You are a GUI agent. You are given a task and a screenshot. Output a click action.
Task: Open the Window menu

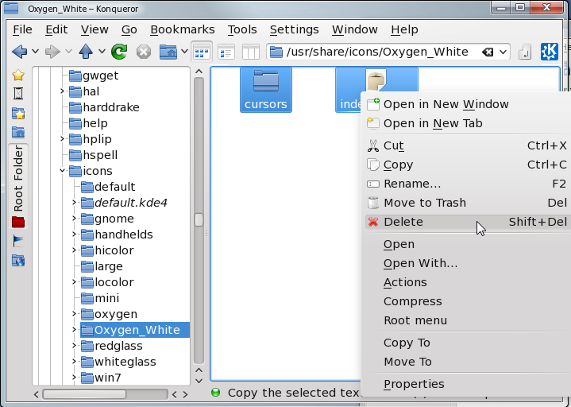click(x=355, y=29)
